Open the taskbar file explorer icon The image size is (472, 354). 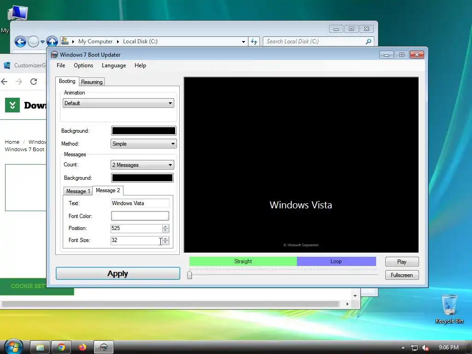pyautogui.click(x=41, y=348)
